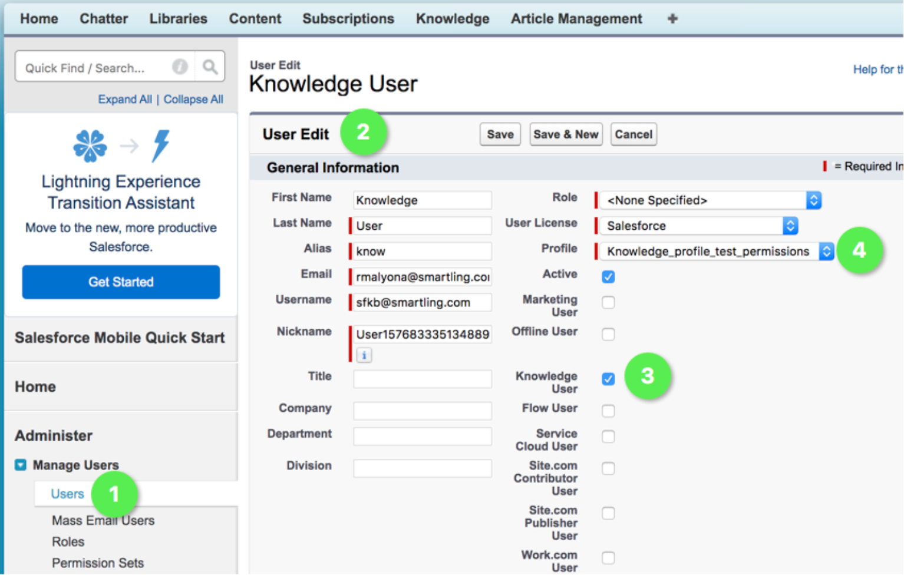Click the Save button
The width and height of the screenshot is (904, 575).
click(x=500, y=134)
